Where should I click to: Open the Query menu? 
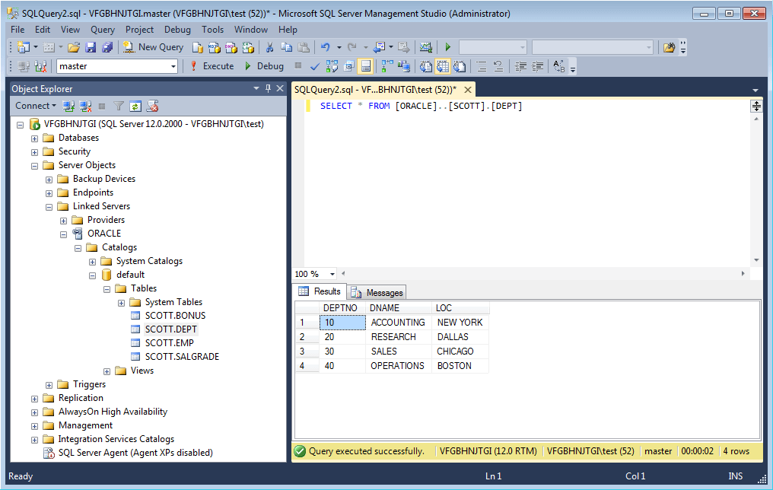[103, 30]
